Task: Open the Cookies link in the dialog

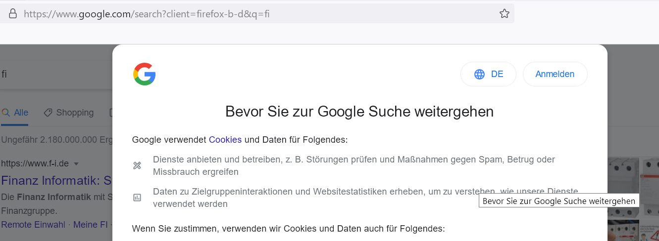Action: (x=225, y=140)
